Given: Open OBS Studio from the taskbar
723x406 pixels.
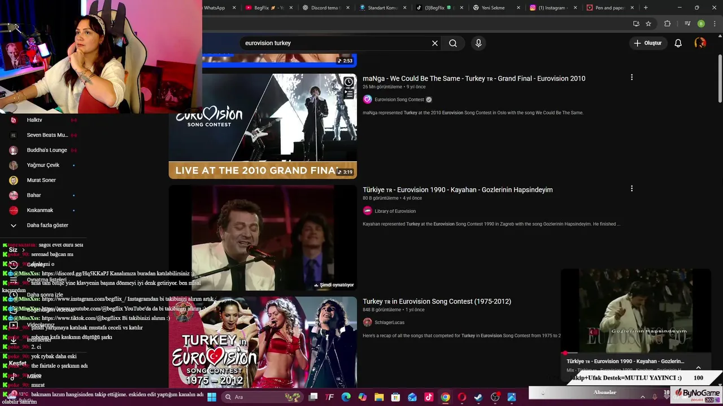Looking at the screenshot, I should (x=495, y=397).
